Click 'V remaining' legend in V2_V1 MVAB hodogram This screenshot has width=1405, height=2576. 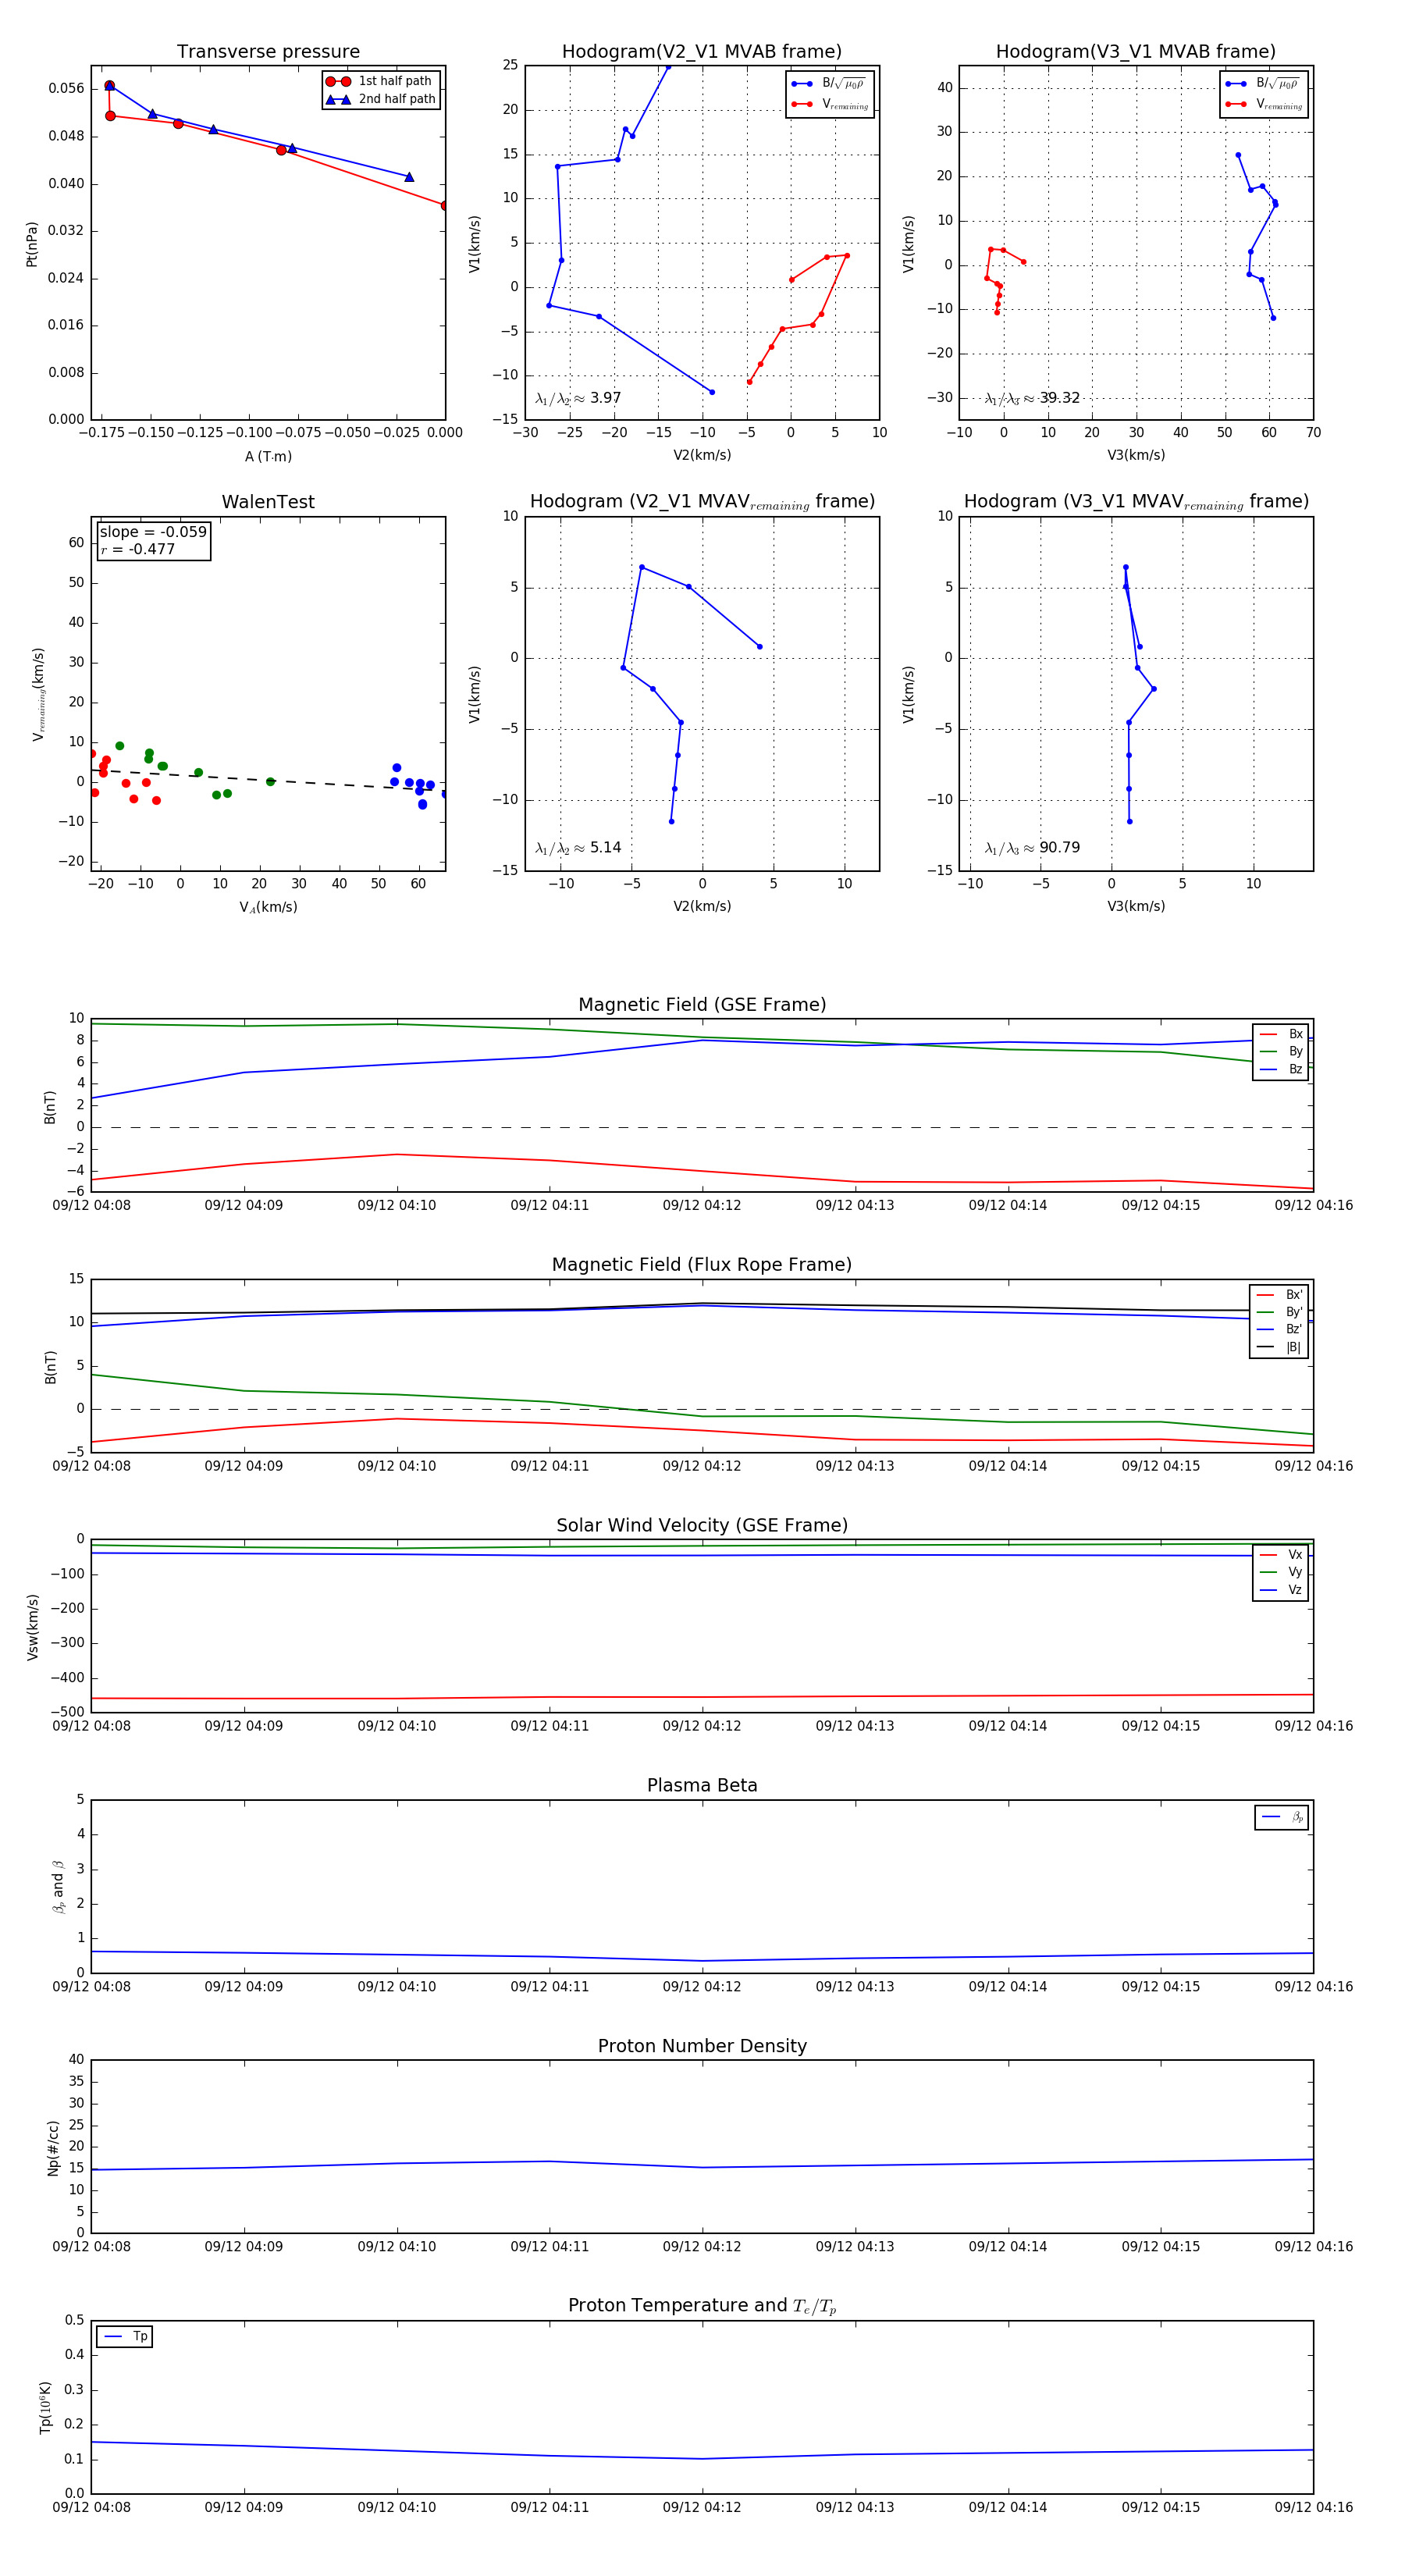tap(830, 104)
